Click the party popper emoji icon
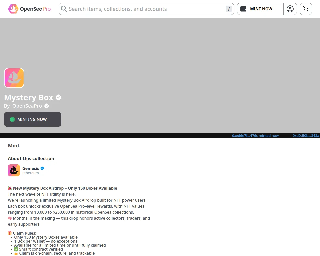 [10, 188]
